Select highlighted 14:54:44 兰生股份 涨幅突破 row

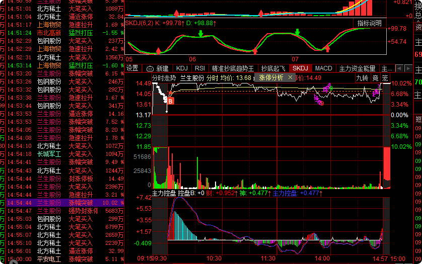tap(65, 203)
